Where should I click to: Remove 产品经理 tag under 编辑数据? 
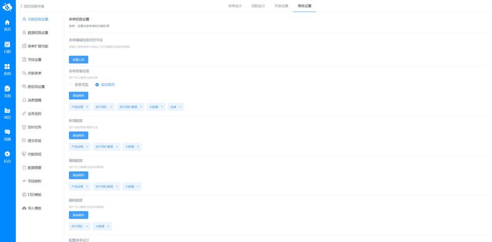coord(87,187)
